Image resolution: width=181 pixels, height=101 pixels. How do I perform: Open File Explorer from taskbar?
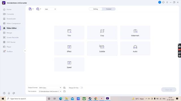click(66, 98)
